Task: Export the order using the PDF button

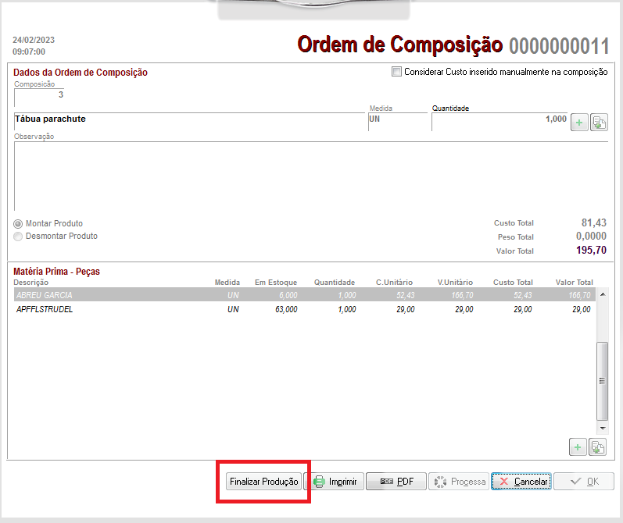Action: coord(396,482)
